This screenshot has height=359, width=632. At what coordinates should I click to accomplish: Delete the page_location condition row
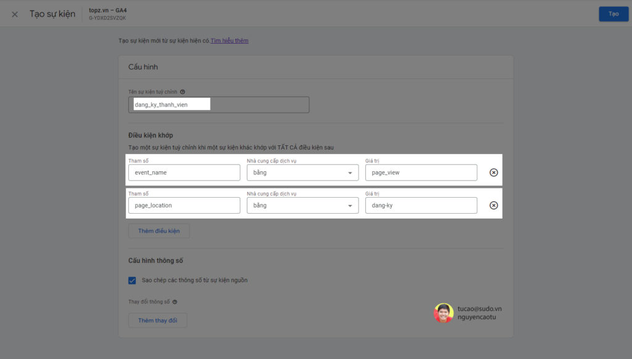pos(493,205)
